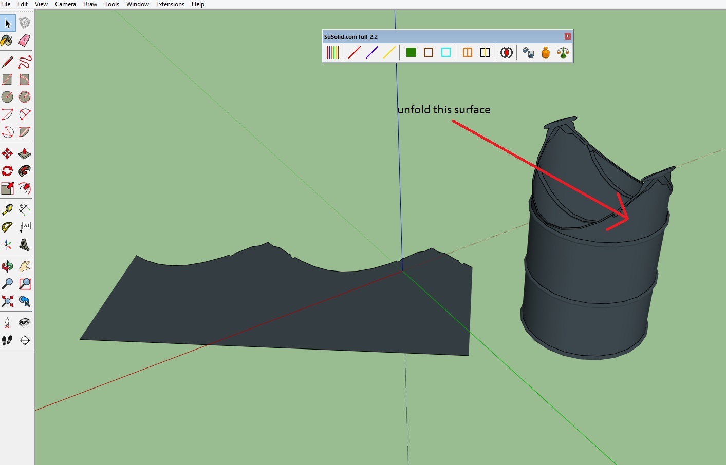Select the 2 Point Arc tool
726x465 pixels.
coord(25,114)
